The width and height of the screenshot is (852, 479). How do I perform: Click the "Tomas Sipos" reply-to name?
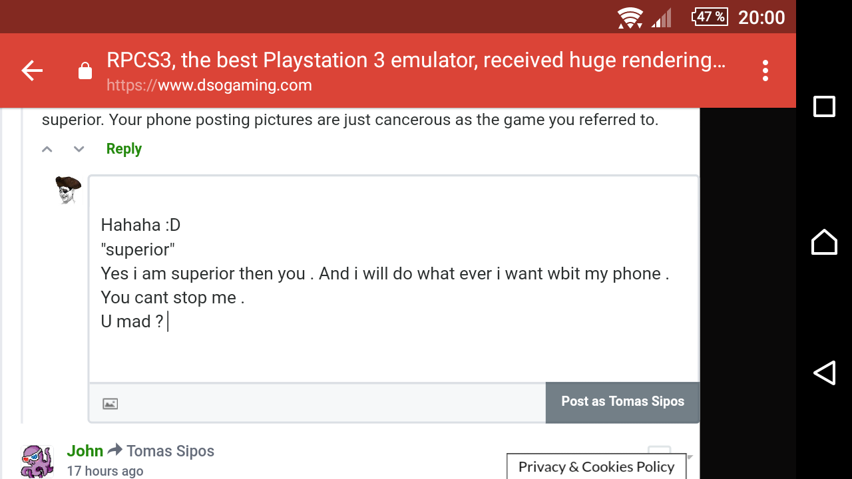[170, 451]
